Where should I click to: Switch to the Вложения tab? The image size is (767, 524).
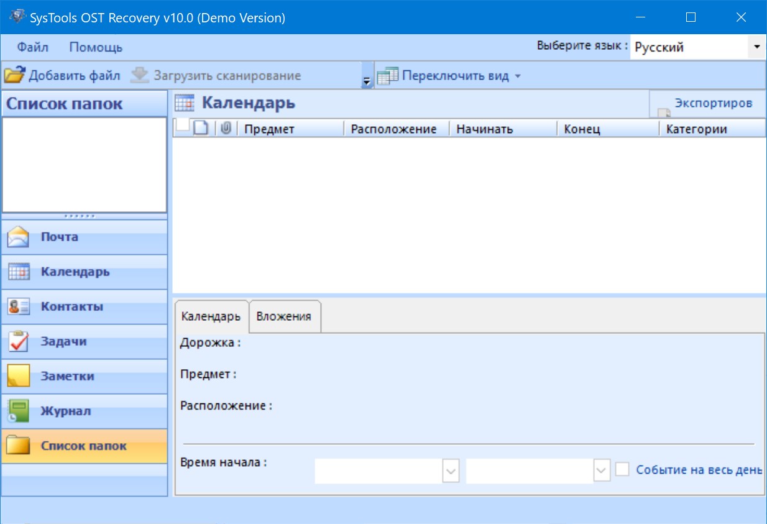click(283, 316)
